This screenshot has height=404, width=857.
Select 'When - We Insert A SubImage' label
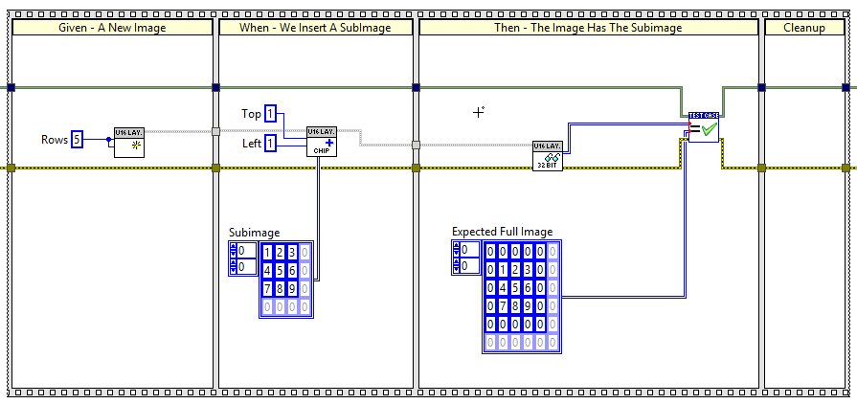pos(316,28)
